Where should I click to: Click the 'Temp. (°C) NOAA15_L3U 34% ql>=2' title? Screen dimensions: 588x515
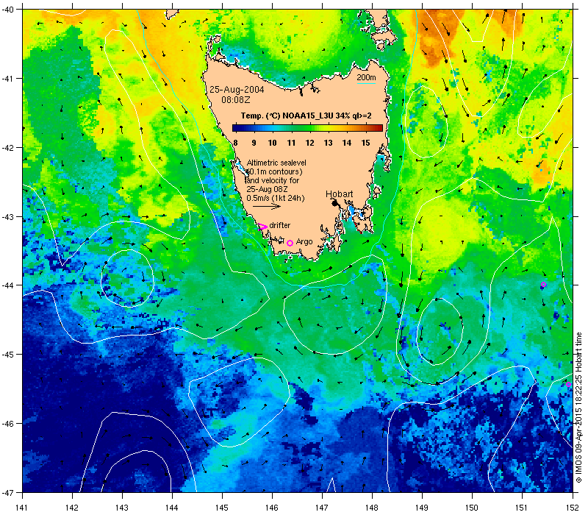pos(306,116)
